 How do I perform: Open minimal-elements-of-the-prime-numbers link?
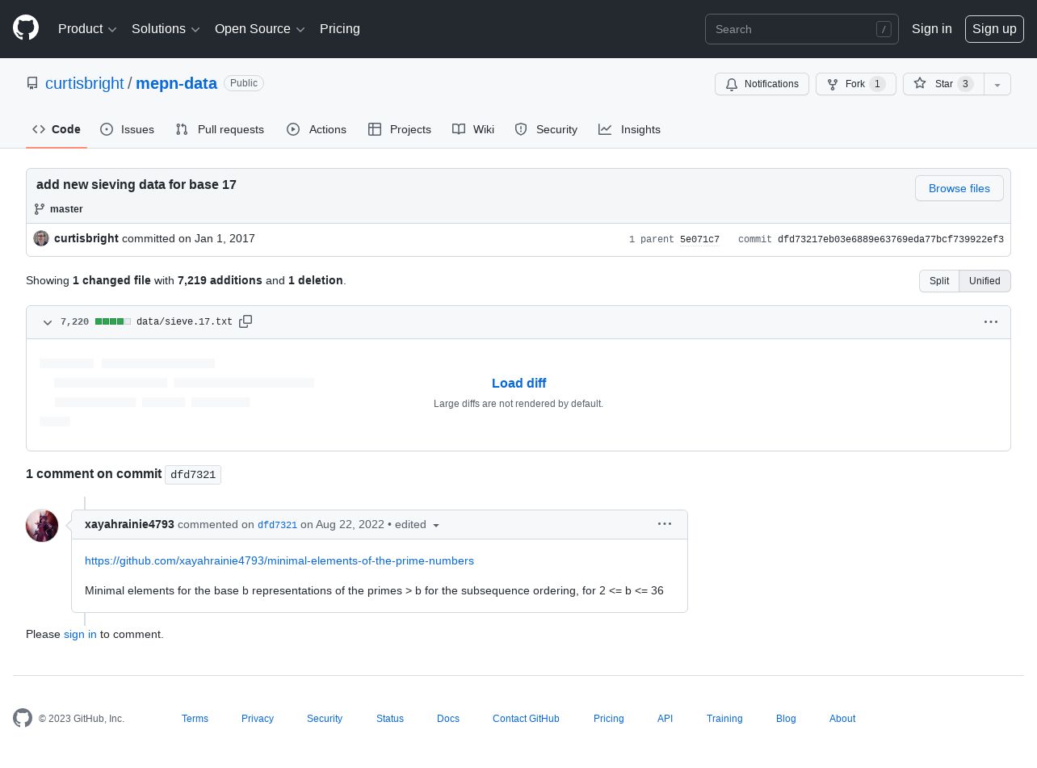279,560
